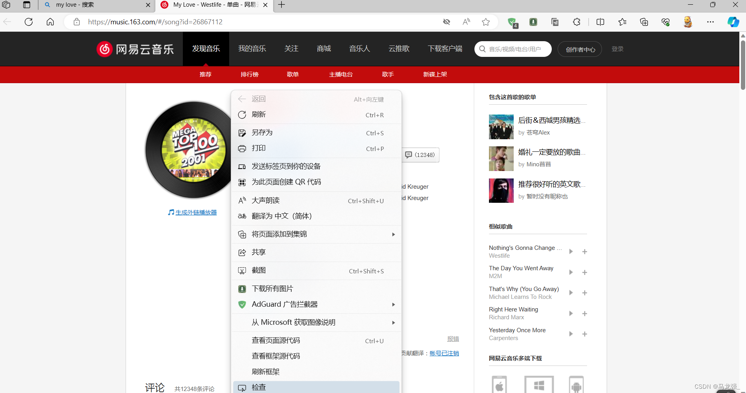Toggle split screen icon
746x393 pixels.
(x=600, y=22)
